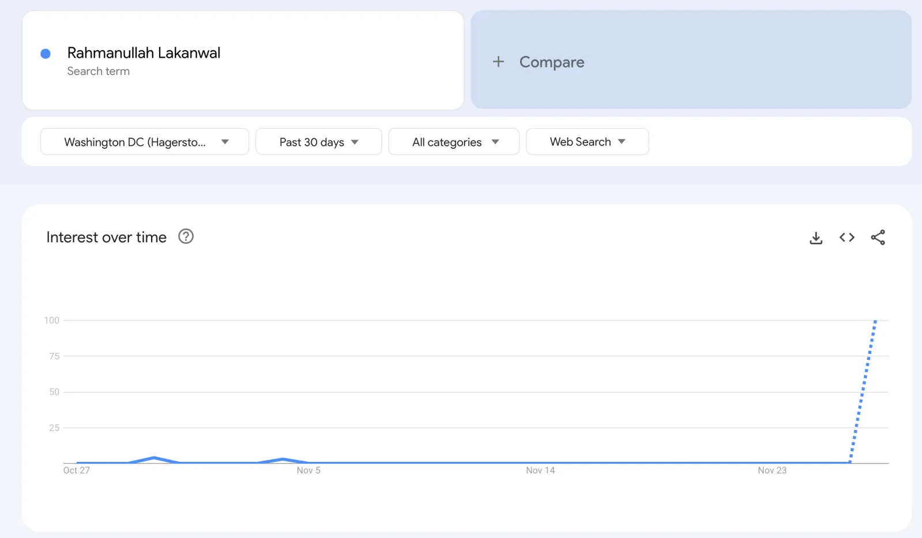This screenshot has width=922, height=538.
Task: Click the Interest over time heading
Action: coord(106,237)
